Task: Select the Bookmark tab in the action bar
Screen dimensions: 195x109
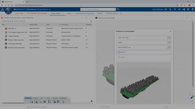Action: (x=28, y=98)
